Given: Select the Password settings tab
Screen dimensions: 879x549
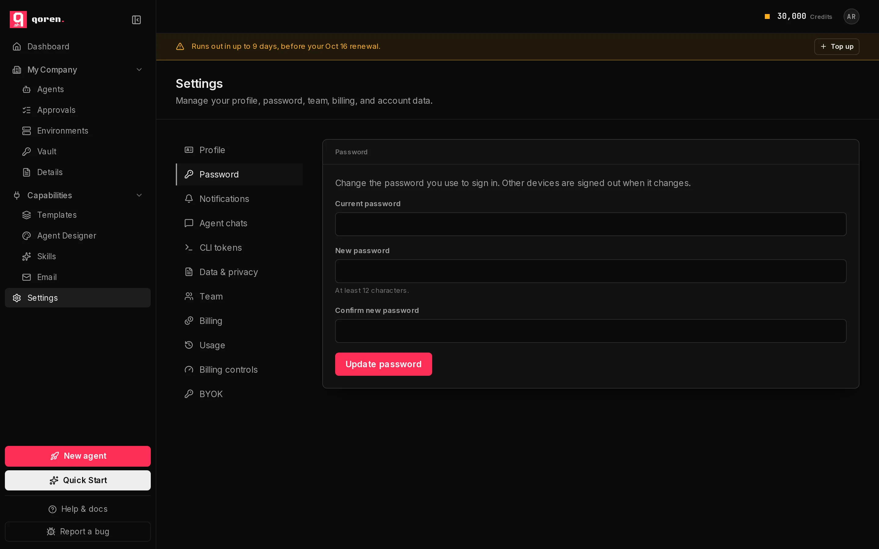Looking at the screenshot, I should point(239,174).
